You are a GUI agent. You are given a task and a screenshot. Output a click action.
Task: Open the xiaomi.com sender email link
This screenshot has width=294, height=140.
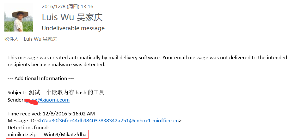coord(48,100)
